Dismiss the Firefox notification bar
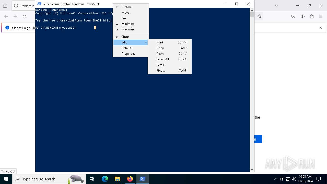 (x=321, y=28)
